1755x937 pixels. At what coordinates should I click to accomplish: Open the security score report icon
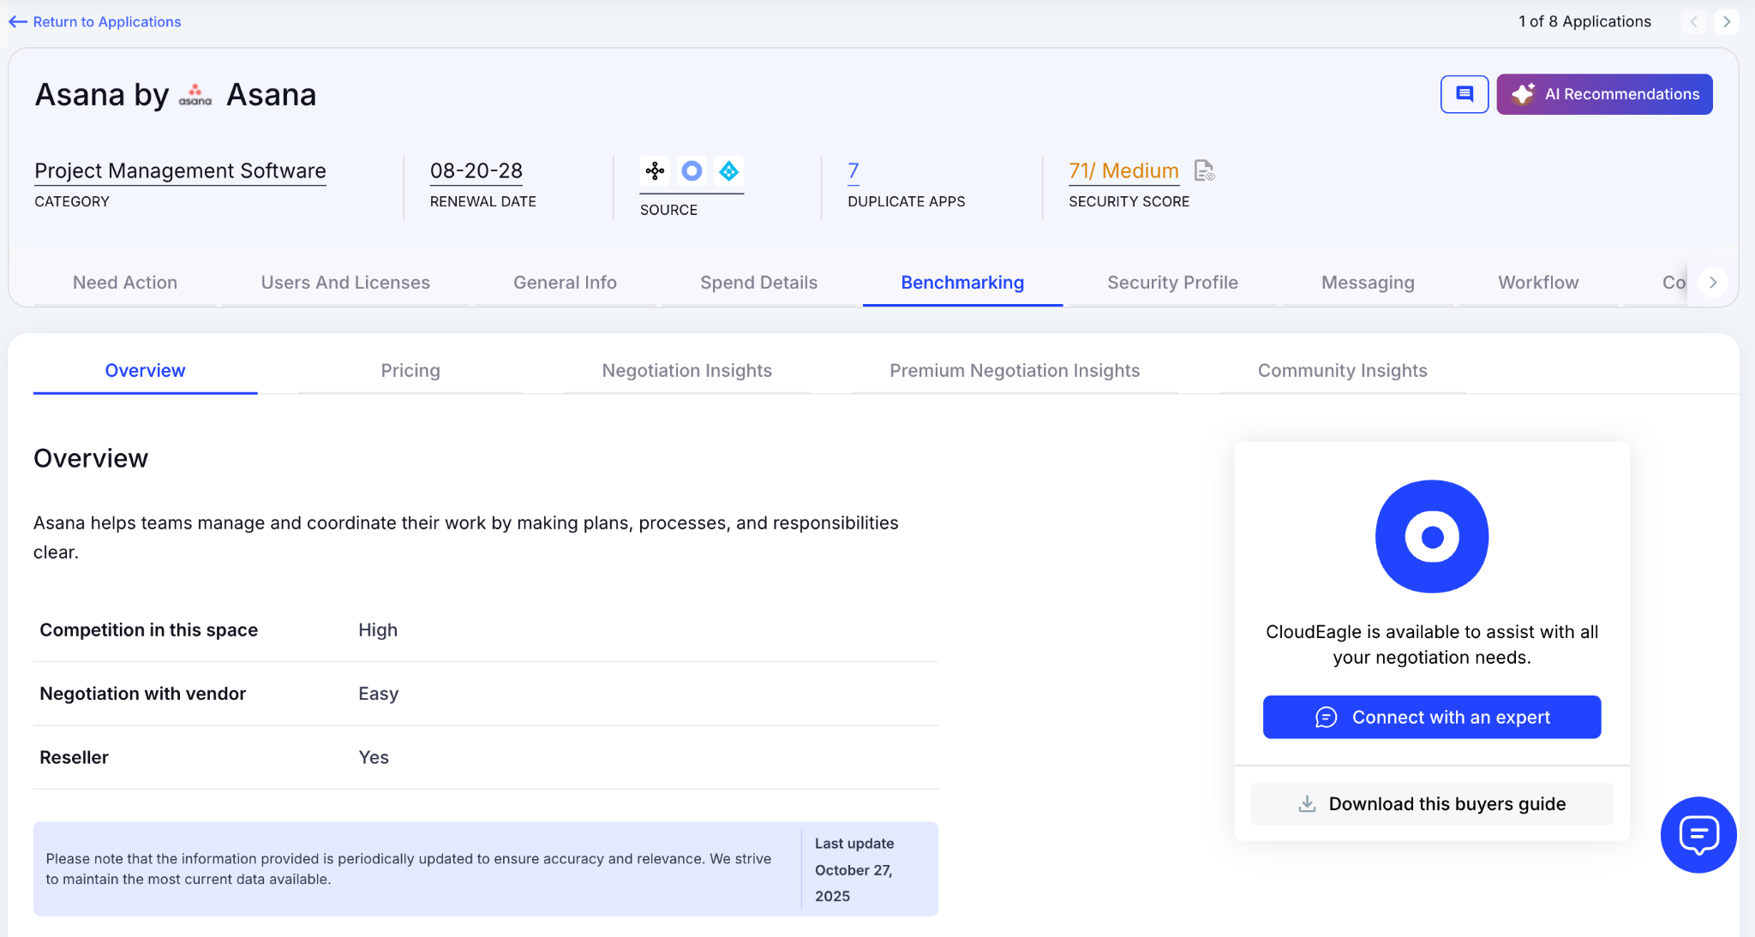click(1204, 171)
